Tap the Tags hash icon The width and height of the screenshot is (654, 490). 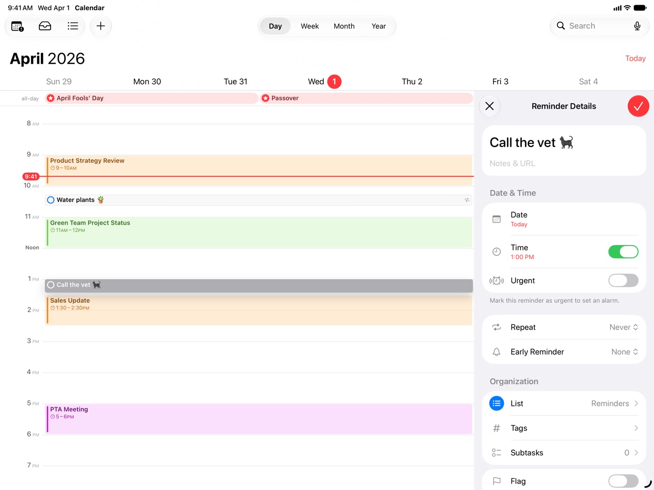pos(497,428)
